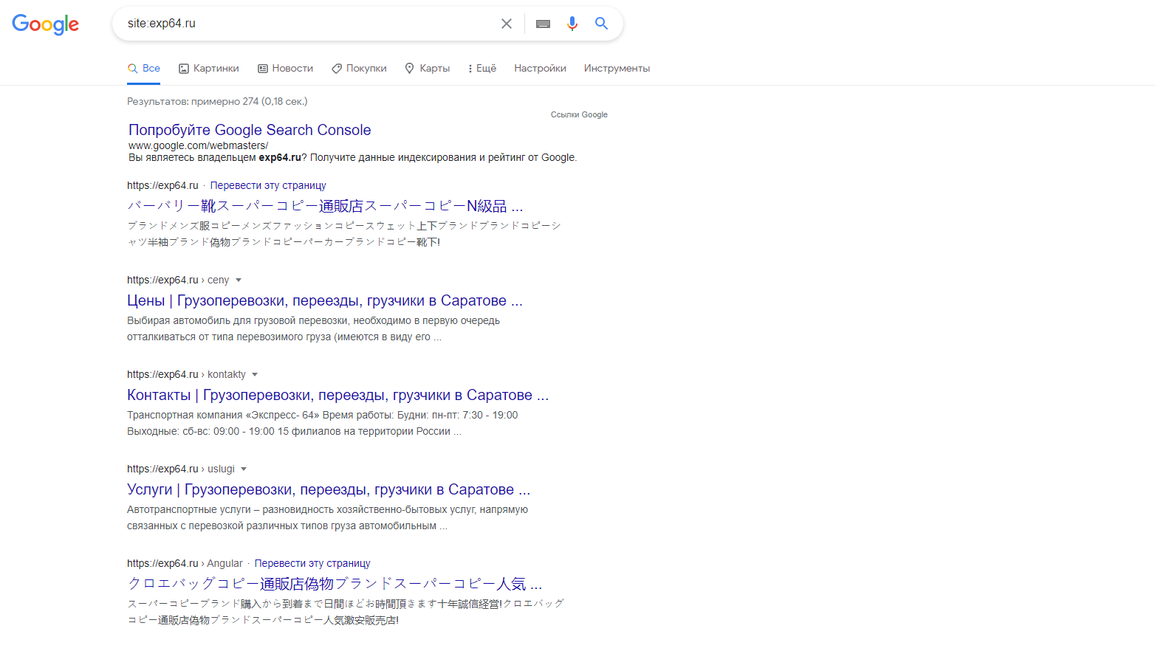Expand dropdown arrow next to ceny URL
The image size is (1155, 651).
239,280
